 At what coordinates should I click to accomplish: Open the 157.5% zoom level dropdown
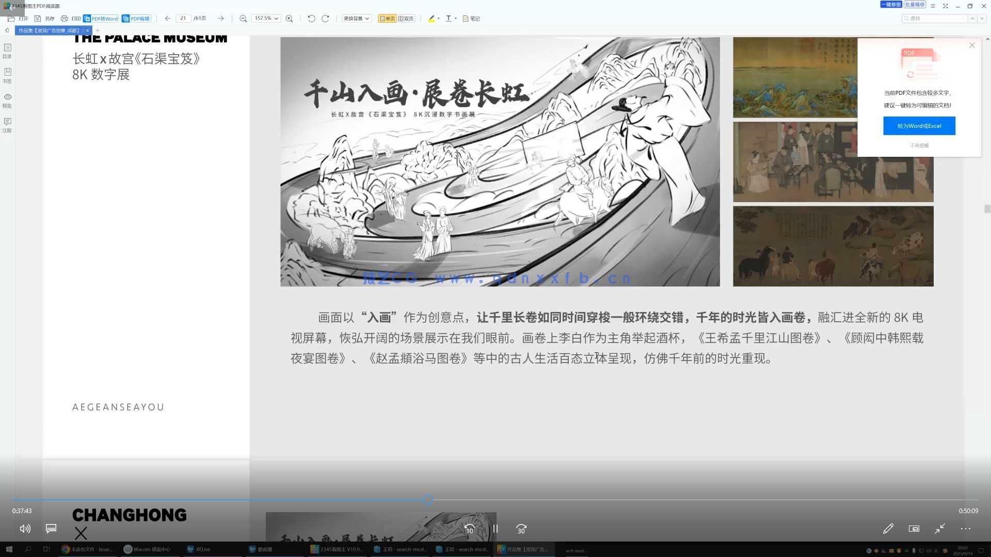coord(265,18)
